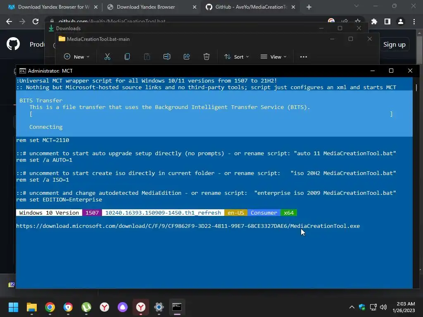Image resolution: width=423 pixels, height=317 pixels.
Task: Switch to Download Yandex Browser for W tab
Action: click(53, 7)
